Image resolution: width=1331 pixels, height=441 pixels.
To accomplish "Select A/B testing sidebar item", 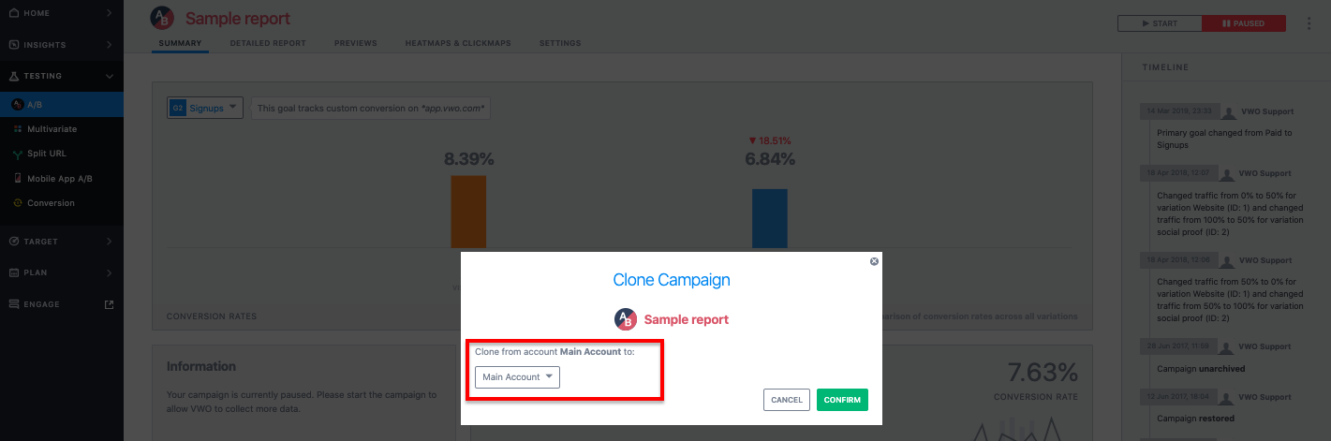I will 62,104.
